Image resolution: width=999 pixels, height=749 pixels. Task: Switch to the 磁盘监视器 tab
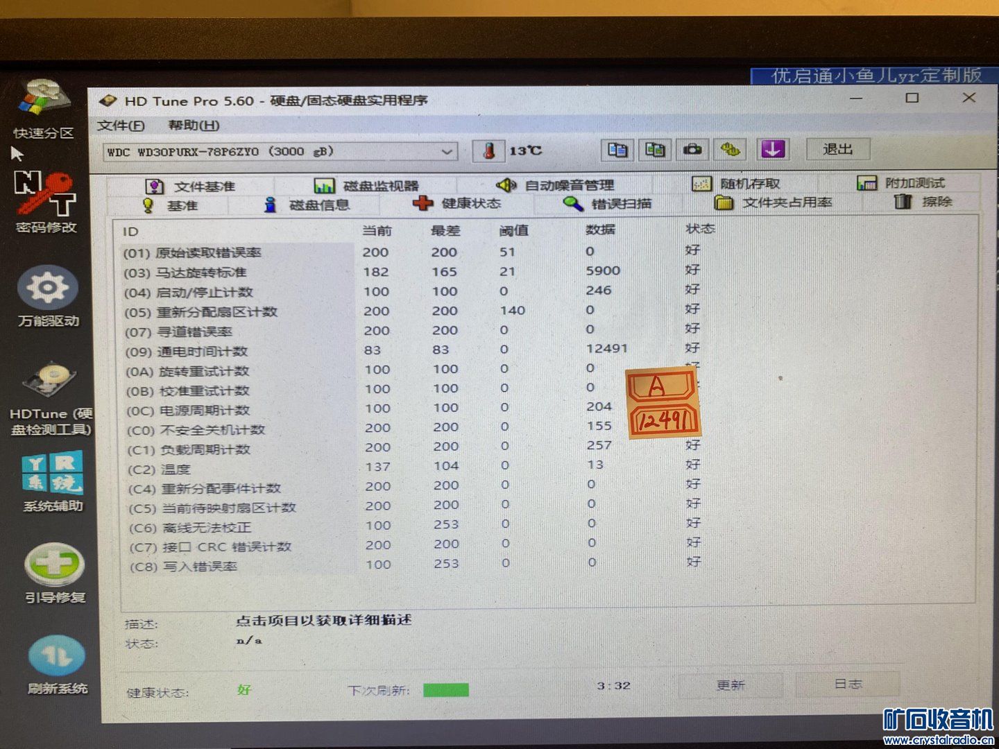tap(366, 185)
